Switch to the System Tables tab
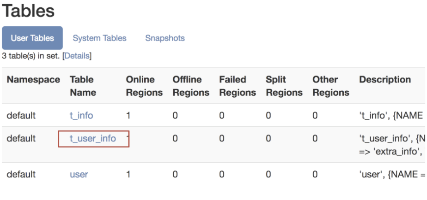 pos(100,38)
